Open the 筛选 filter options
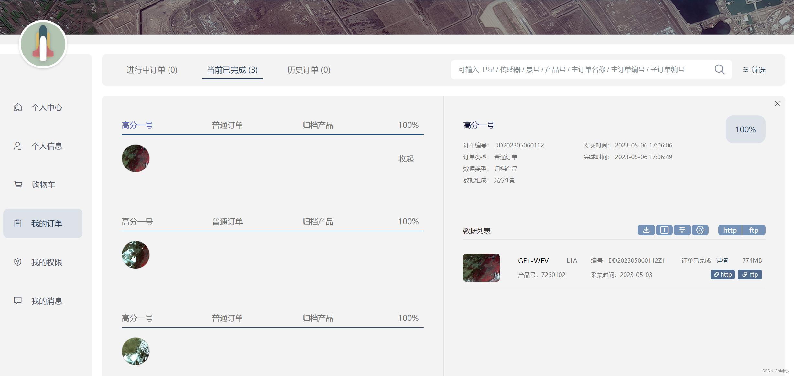794x376 pixels. (x=754, y=70)
